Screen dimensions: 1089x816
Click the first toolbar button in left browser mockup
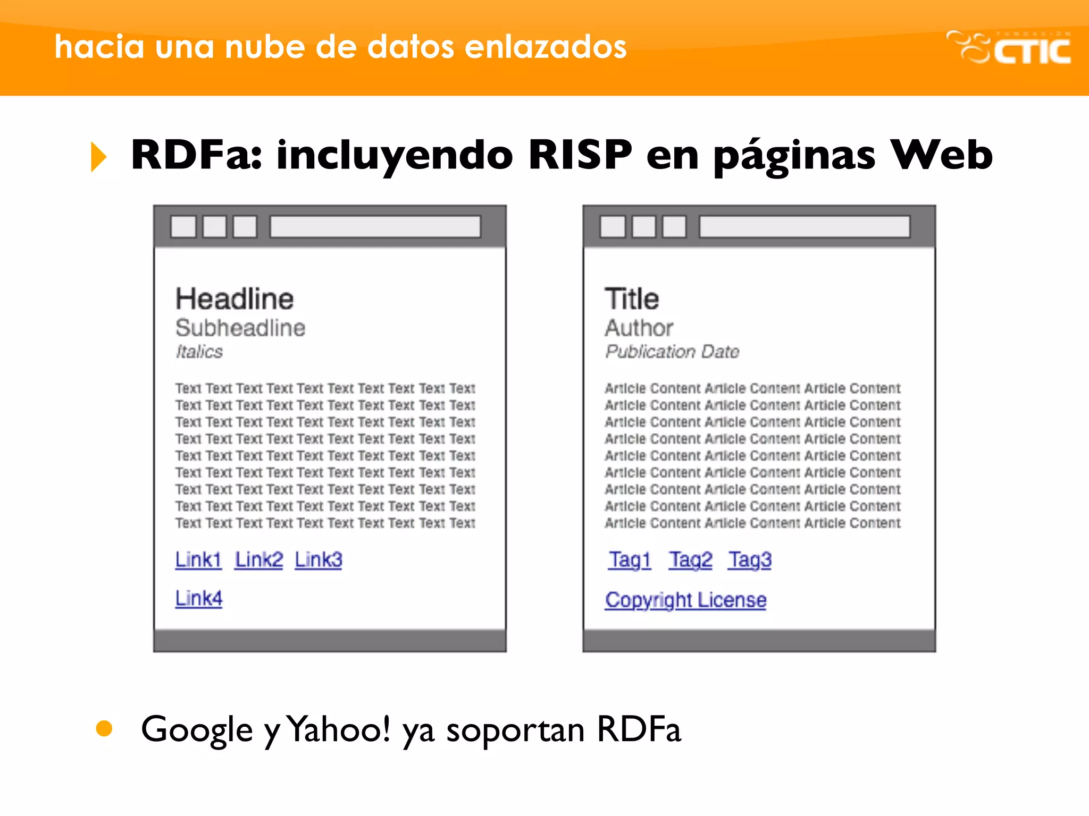183,226
